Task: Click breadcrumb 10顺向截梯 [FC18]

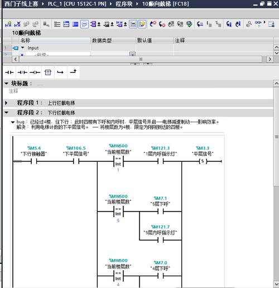Action: [x=166, y=4]
